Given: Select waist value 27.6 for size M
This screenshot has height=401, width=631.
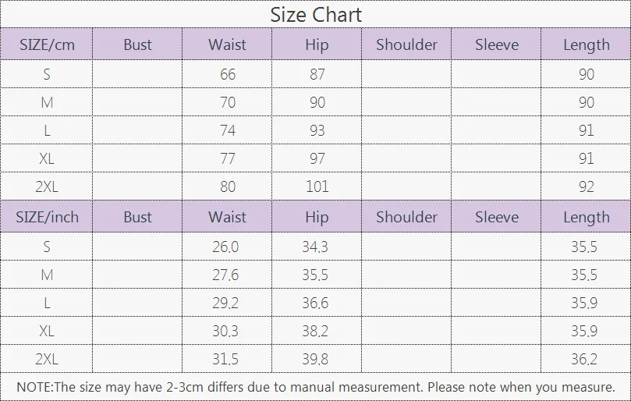Looking at the screenshot, I should tap(225, 275).
